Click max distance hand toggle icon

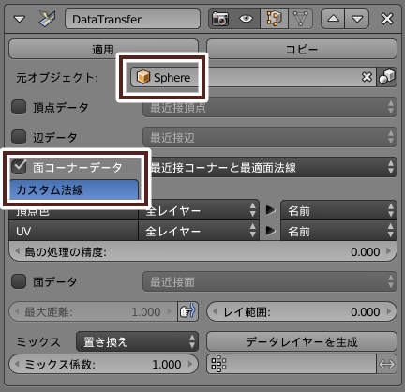[187, 311]
